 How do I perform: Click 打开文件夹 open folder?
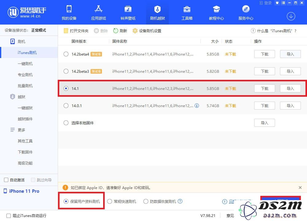[76, 31]
